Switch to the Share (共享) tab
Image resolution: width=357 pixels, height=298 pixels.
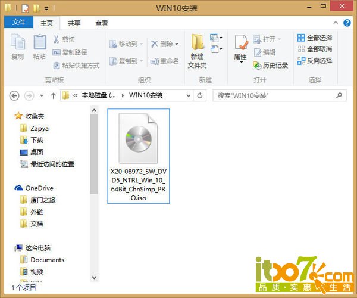(74, 23)
